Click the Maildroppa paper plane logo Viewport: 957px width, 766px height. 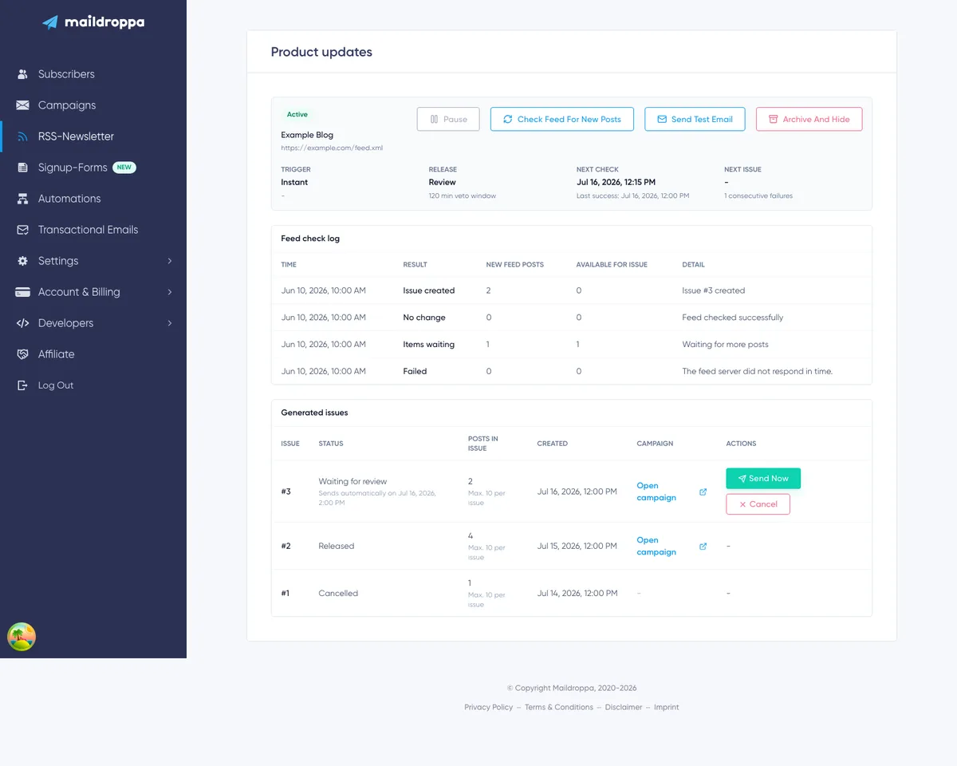50,22
